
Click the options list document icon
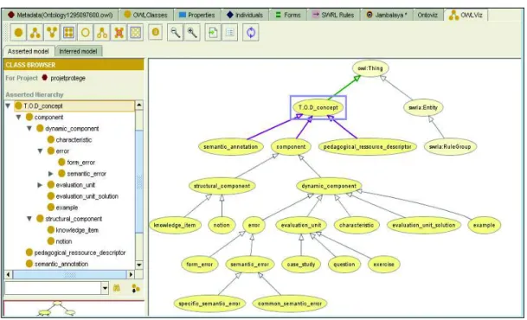point(230,33)
